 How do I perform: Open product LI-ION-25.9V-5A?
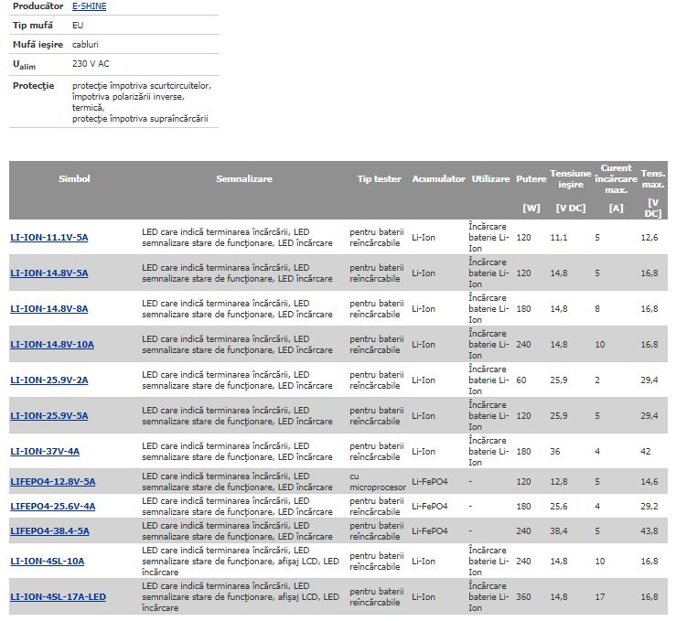tap(49, 416)
